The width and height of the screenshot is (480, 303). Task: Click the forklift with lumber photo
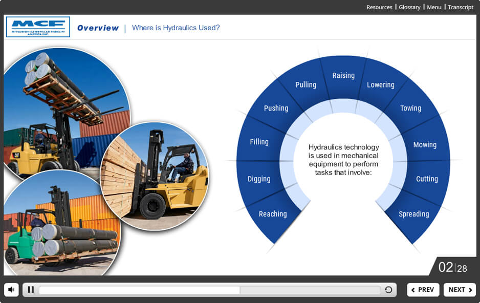pos(156,174)
